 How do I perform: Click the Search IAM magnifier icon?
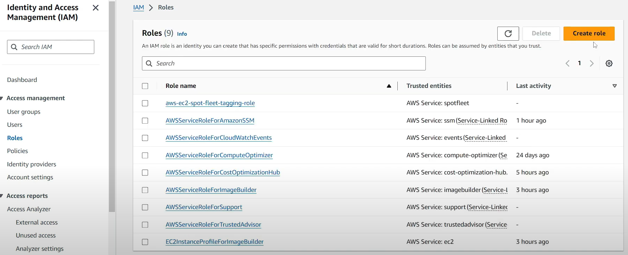14,47
